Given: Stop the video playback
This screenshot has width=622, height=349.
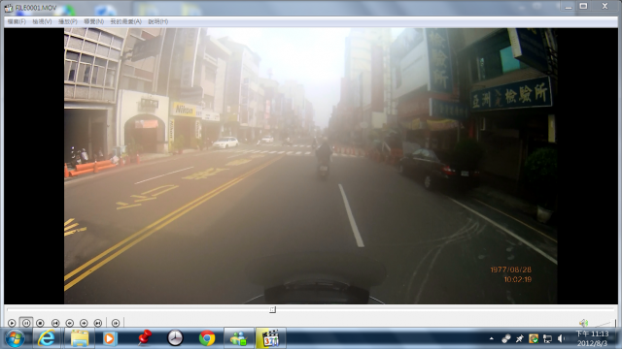Looking at the screenshot, I should [x=40, y=323].
